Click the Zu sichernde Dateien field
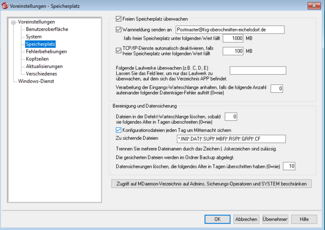 (x=231, y=139)
